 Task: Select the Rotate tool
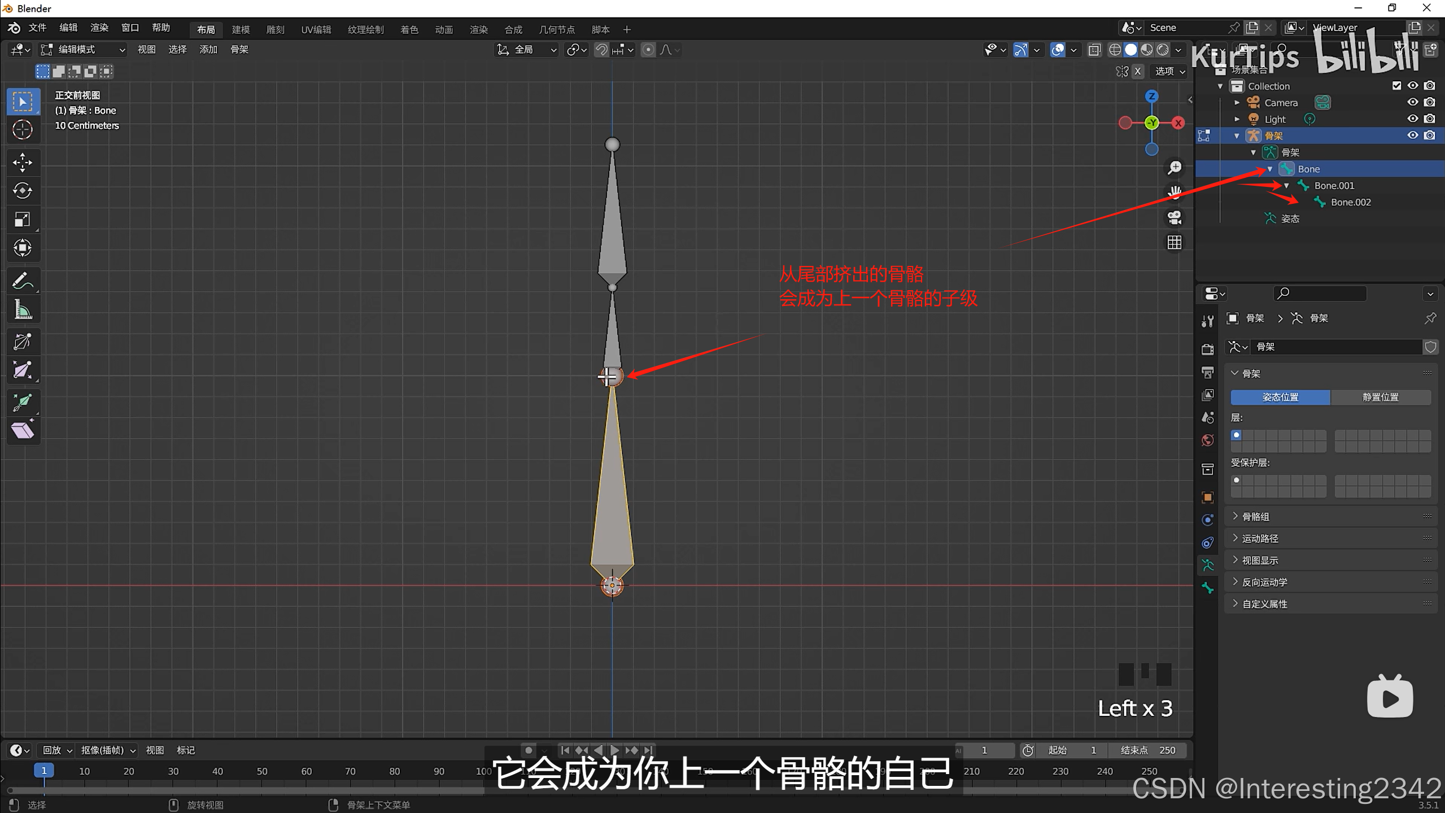pos(23,191)
